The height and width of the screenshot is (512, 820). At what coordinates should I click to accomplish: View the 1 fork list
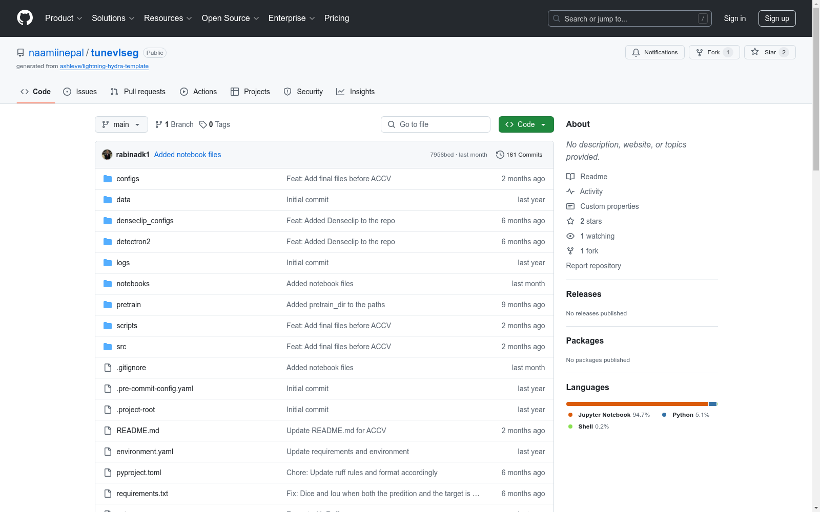[x=582, y=251]
